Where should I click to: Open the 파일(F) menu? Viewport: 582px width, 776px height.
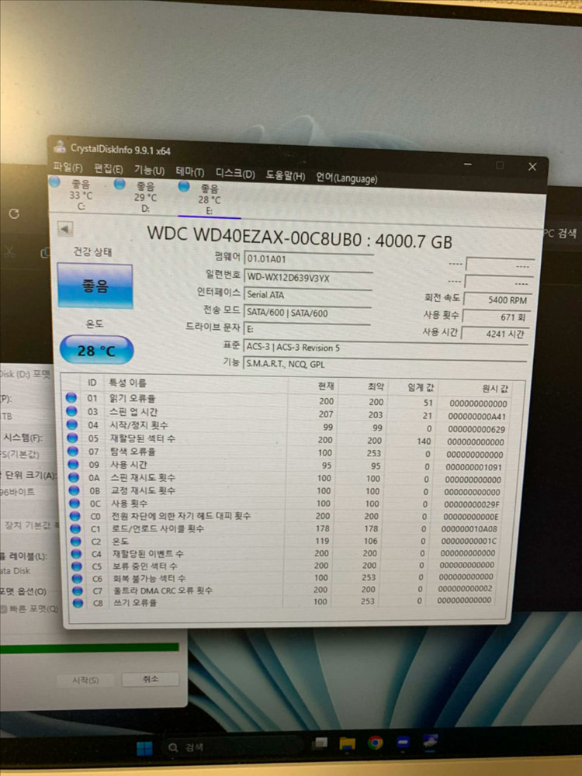point(68,167)
